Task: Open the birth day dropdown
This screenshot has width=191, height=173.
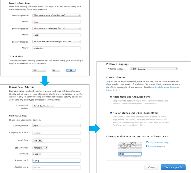Action: click(x=56, y=70)
